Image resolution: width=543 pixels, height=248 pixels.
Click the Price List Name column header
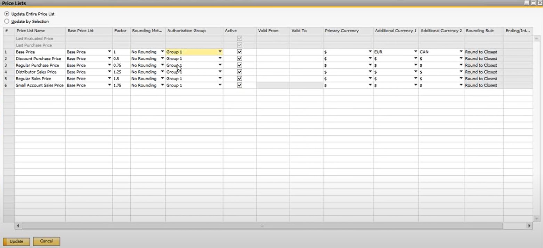point(31,31)
